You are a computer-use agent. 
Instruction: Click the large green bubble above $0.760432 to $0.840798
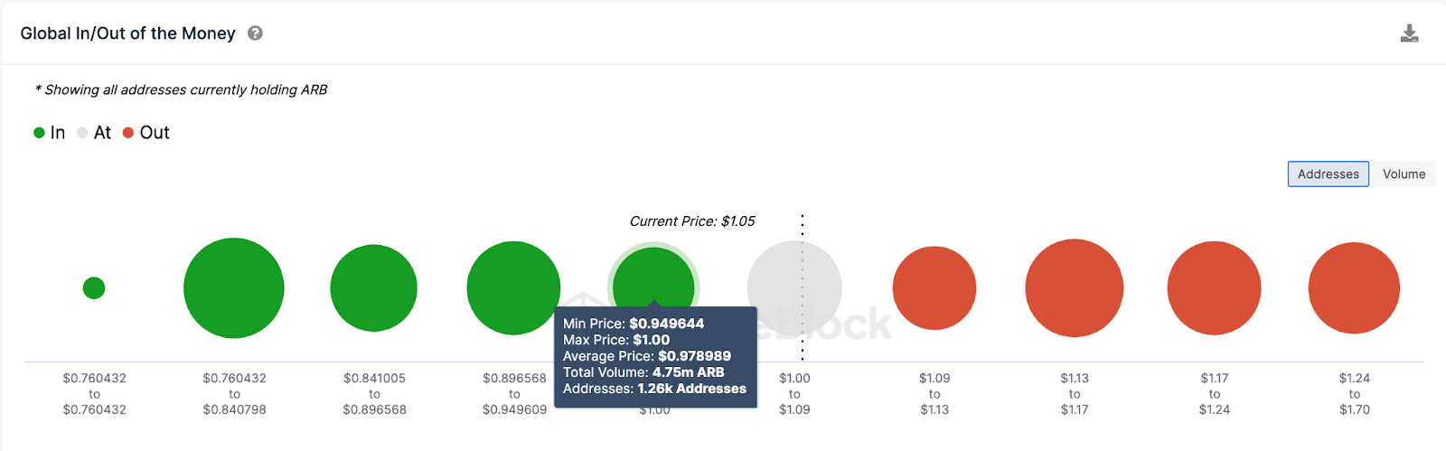tap(234, 288)
